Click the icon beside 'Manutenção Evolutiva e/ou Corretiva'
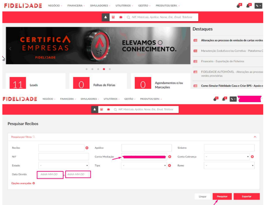This screenshot has width=264, height=205. tap(195, 51)
